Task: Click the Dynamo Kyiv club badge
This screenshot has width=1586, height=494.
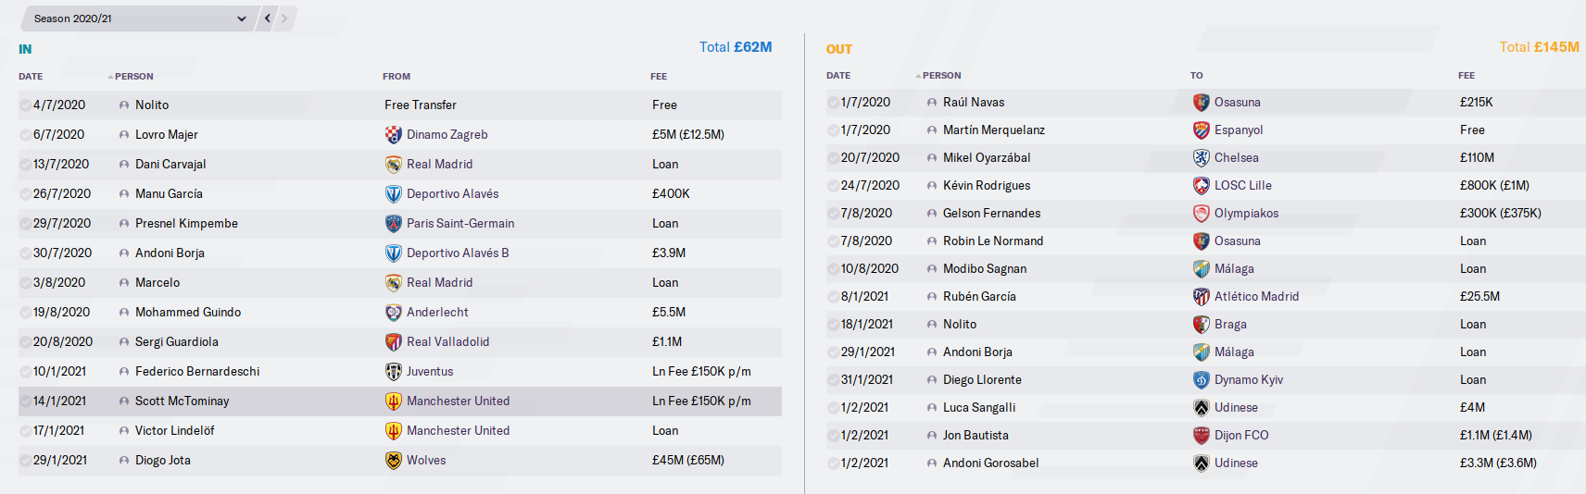Action: tap(1201, 380)
